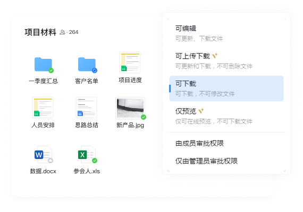
Task: Click the 参会人.xls file name label
Action: (87, 171)
